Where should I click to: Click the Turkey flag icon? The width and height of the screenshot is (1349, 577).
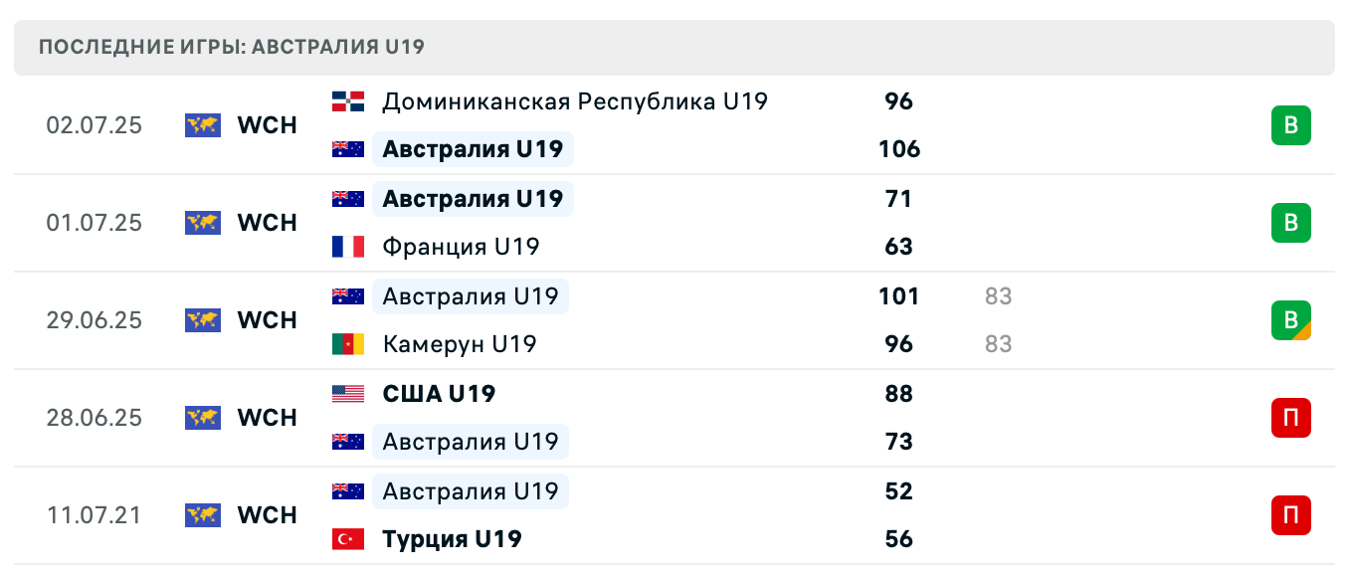(348, 539)
